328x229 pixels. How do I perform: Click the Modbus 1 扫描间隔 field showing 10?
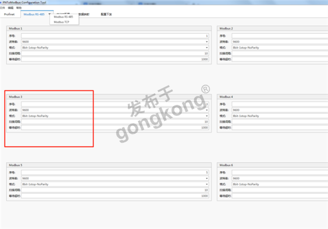[x=115, y=54]
